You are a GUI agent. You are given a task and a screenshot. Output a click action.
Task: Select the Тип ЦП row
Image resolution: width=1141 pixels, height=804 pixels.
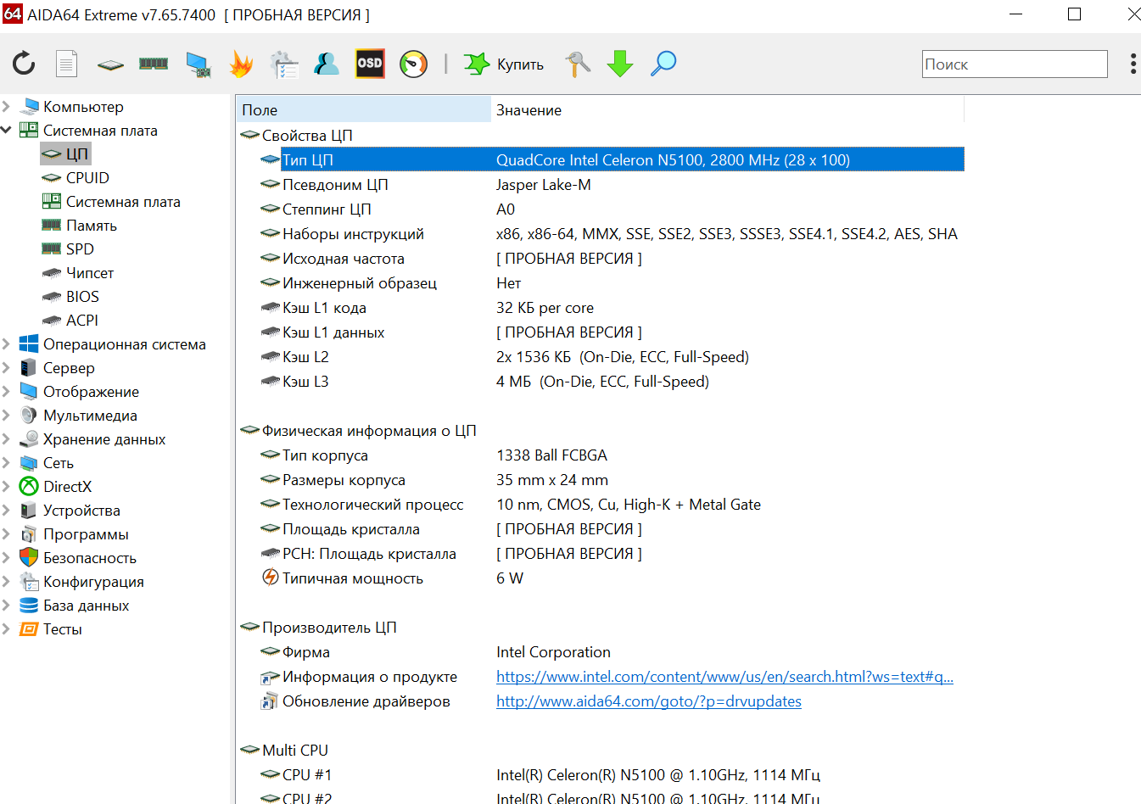click(611, 160)
